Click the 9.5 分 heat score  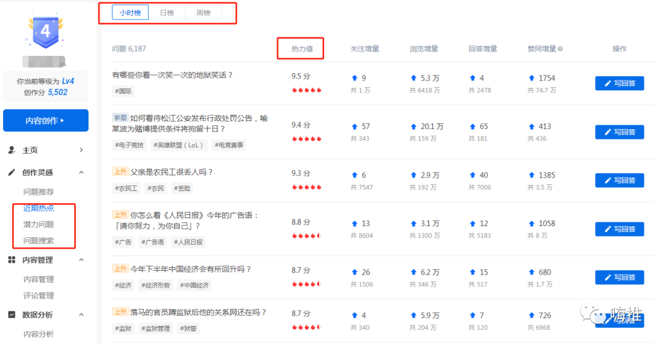click(x=301, y=76)
